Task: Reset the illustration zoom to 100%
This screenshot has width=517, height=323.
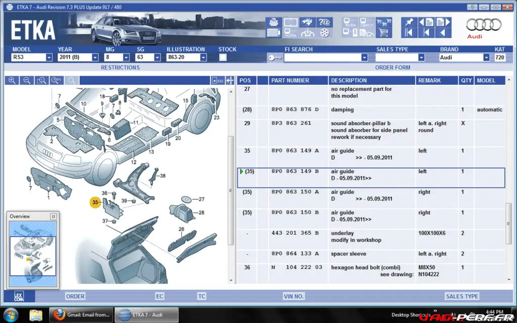Action: [57, 80]
